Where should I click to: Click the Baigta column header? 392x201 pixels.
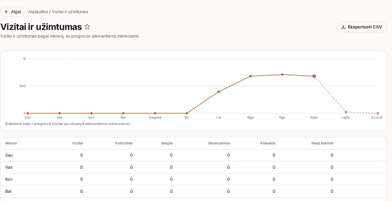click(167, 143)
